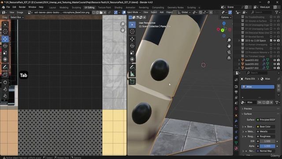This screenshot has height=159, width=282.
Task: Toggle checkbox for 04 TroubleShooting collection
Action: 271,17
